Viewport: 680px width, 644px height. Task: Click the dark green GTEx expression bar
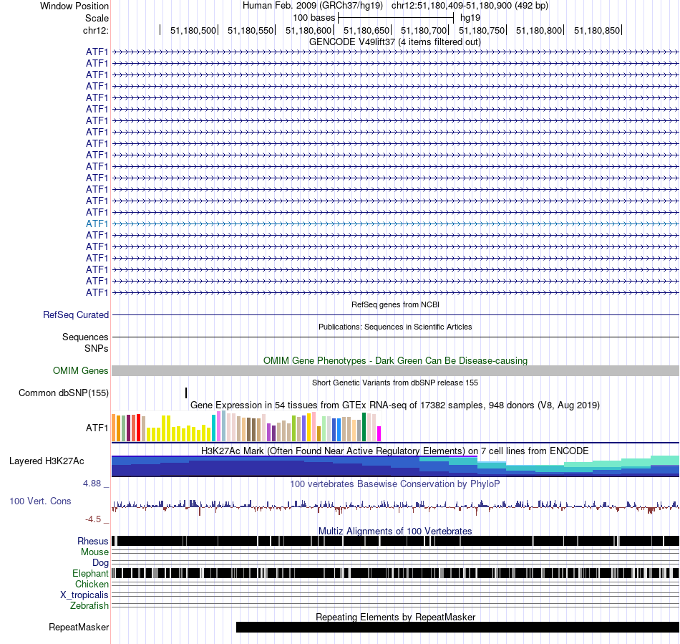(x=364, y=427)
